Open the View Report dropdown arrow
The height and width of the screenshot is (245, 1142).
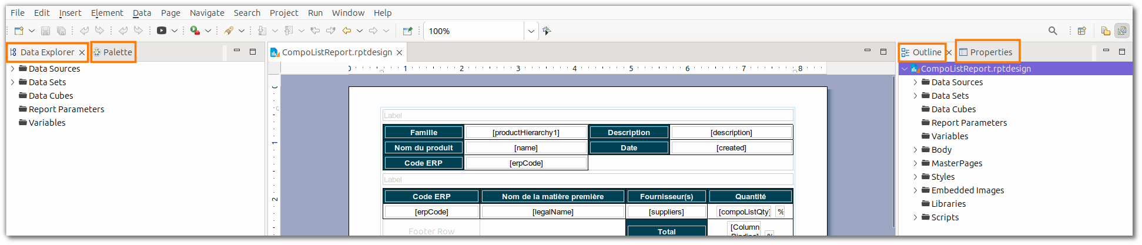click(x=175, y=31)
